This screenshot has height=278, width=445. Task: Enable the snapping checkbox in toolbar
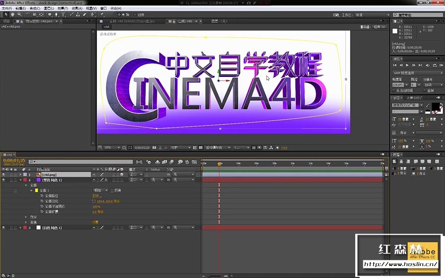pos(135,15)
